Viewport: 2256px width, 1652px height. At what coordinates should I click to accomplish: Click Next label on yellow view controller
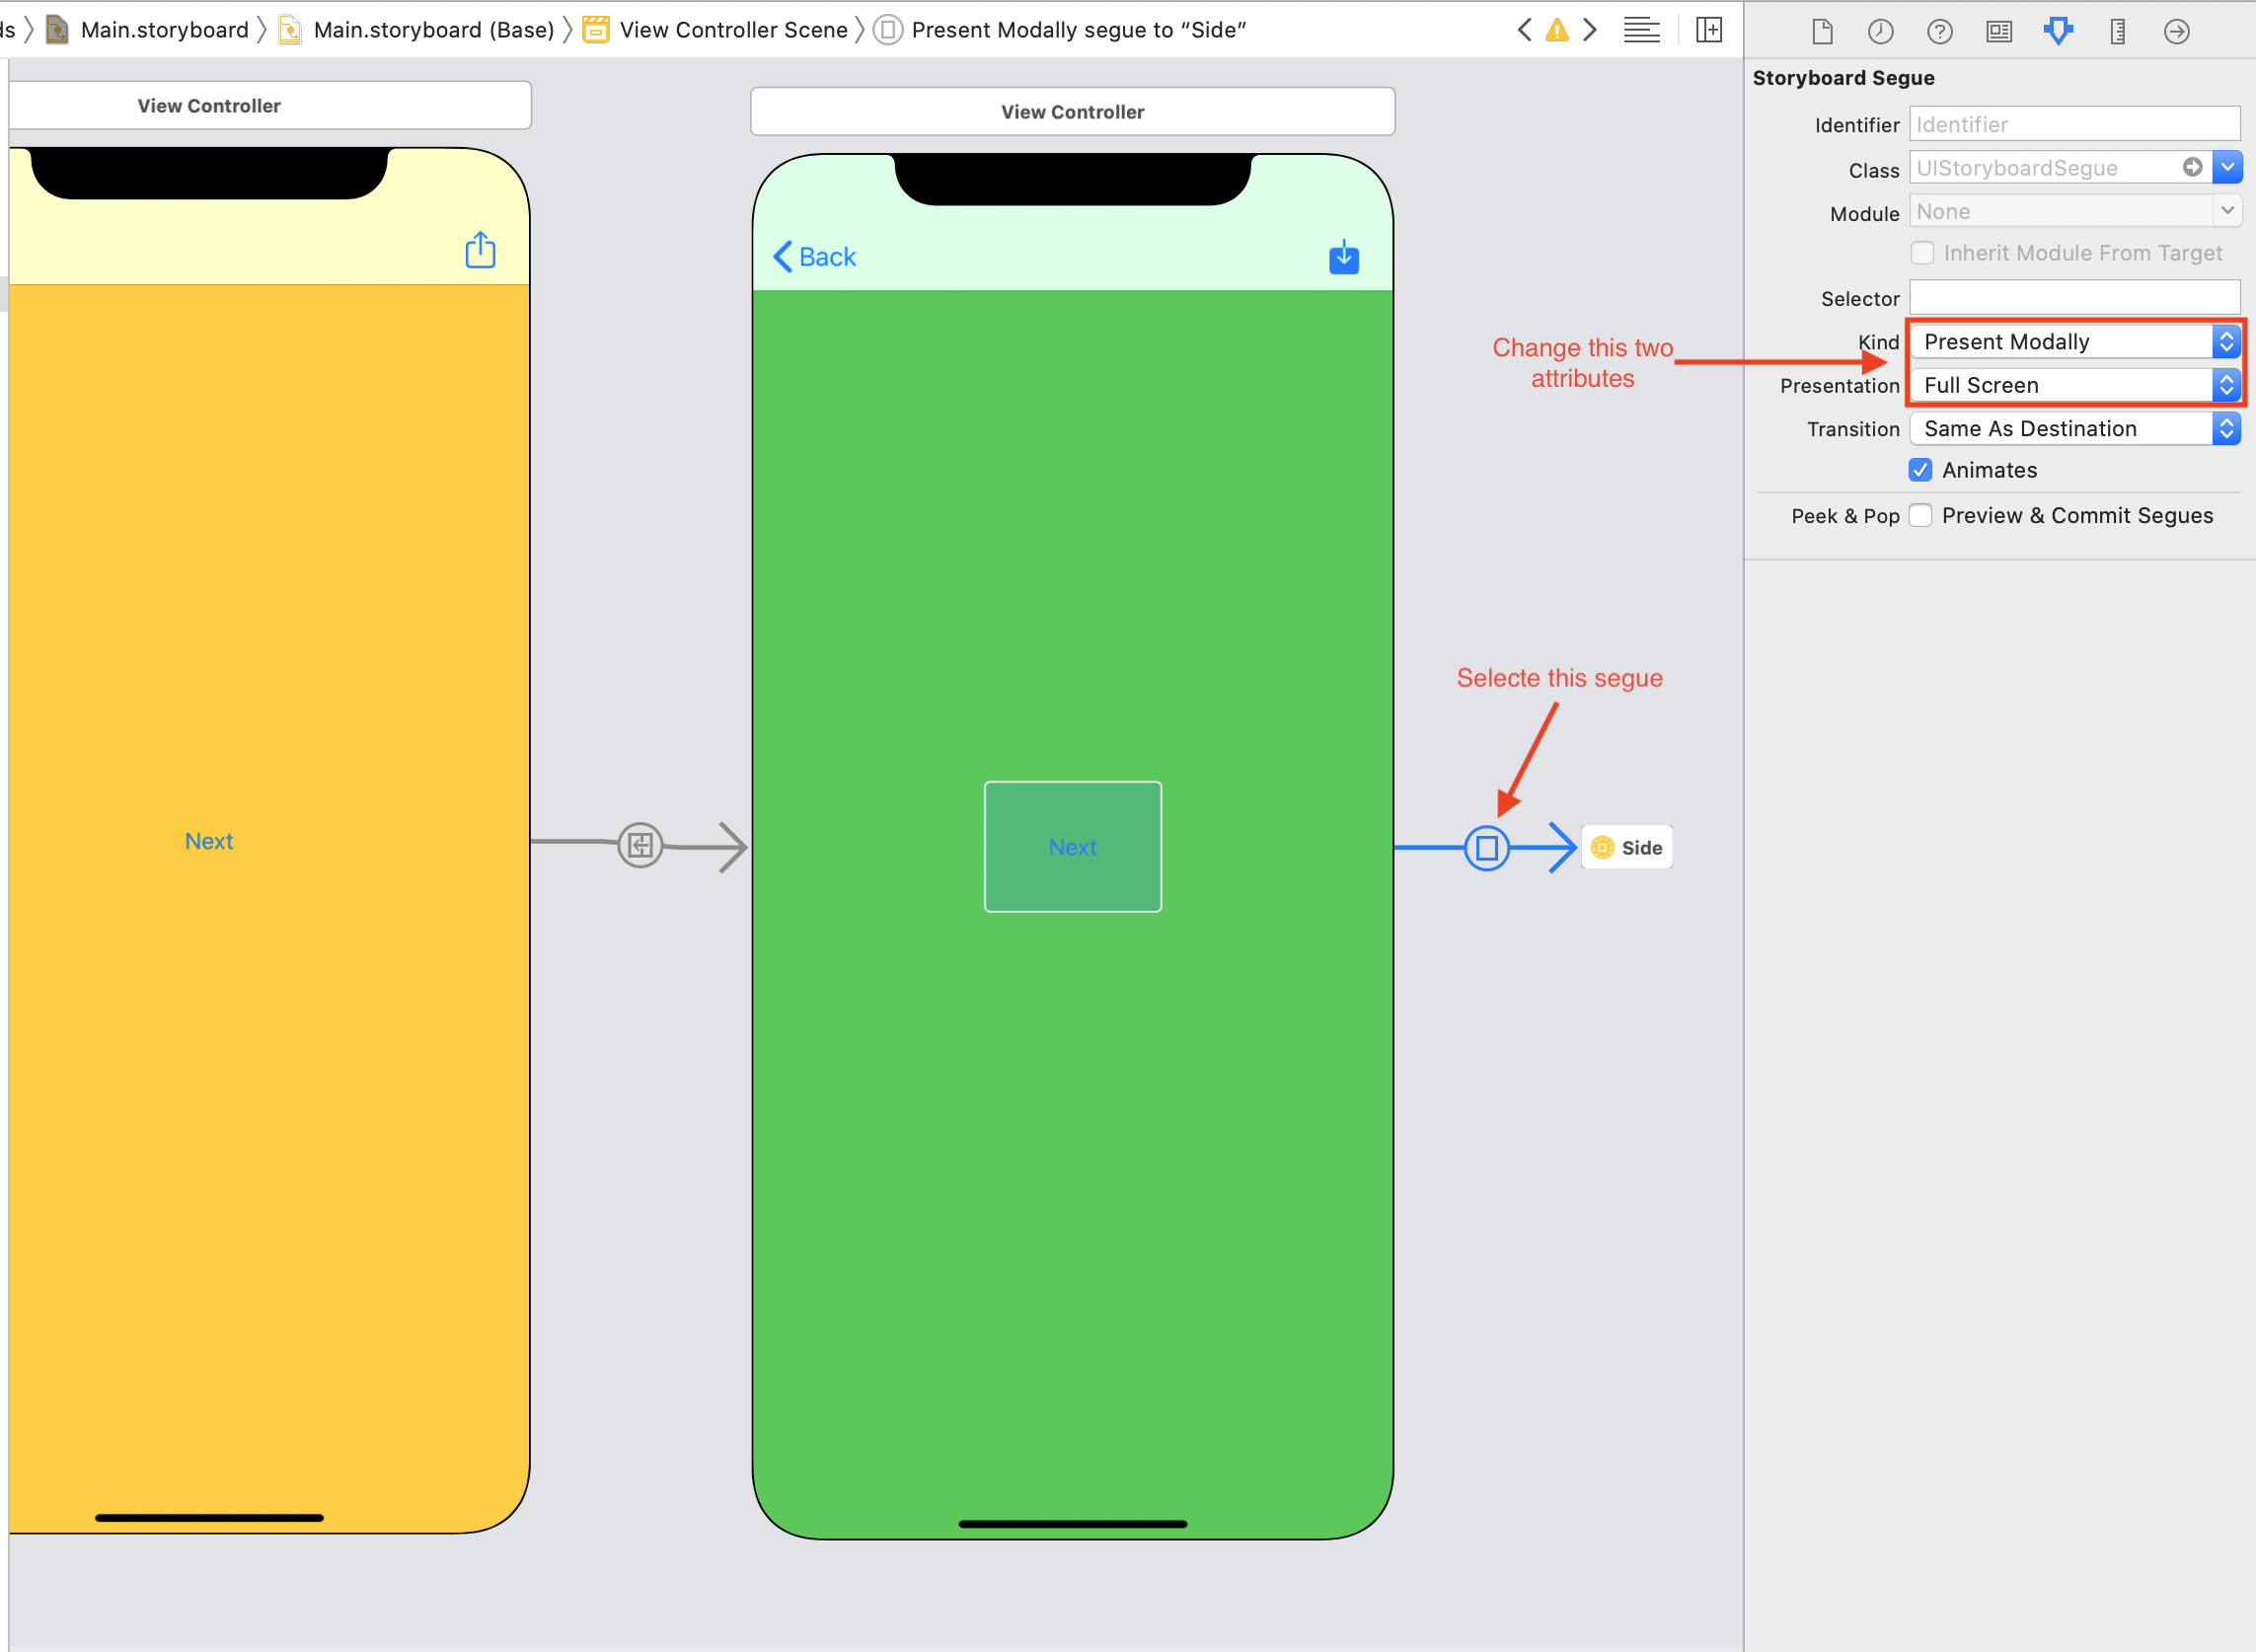(x=208, y=843)
